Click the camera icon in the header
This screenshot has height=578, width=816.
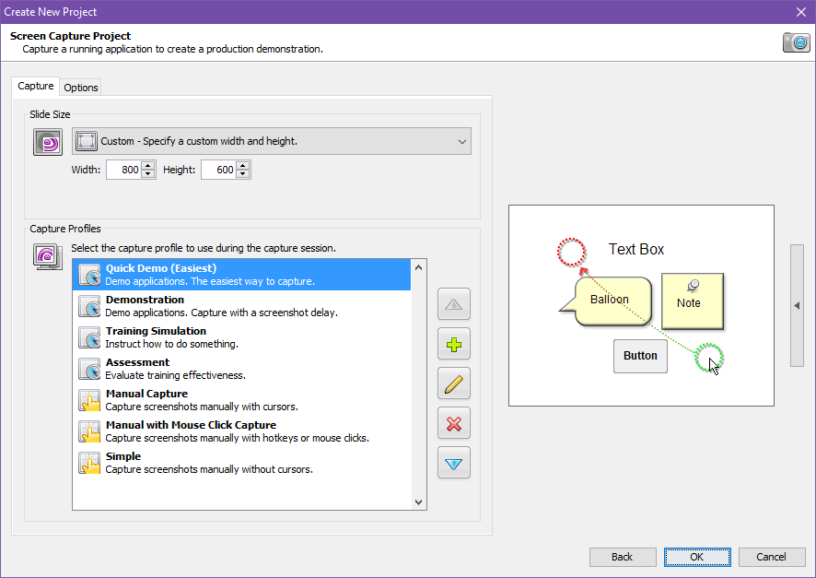click(x=796, y=42)
